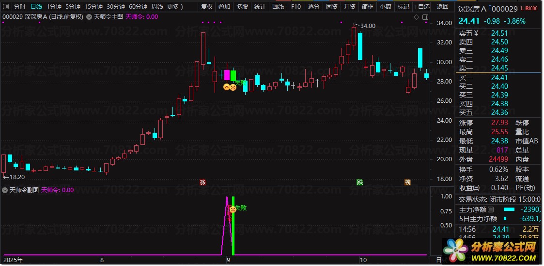Image resolution: width=544 pixels, height=266 pixels.
Task: Click the red R icon next to 000029
Action: 527,9
